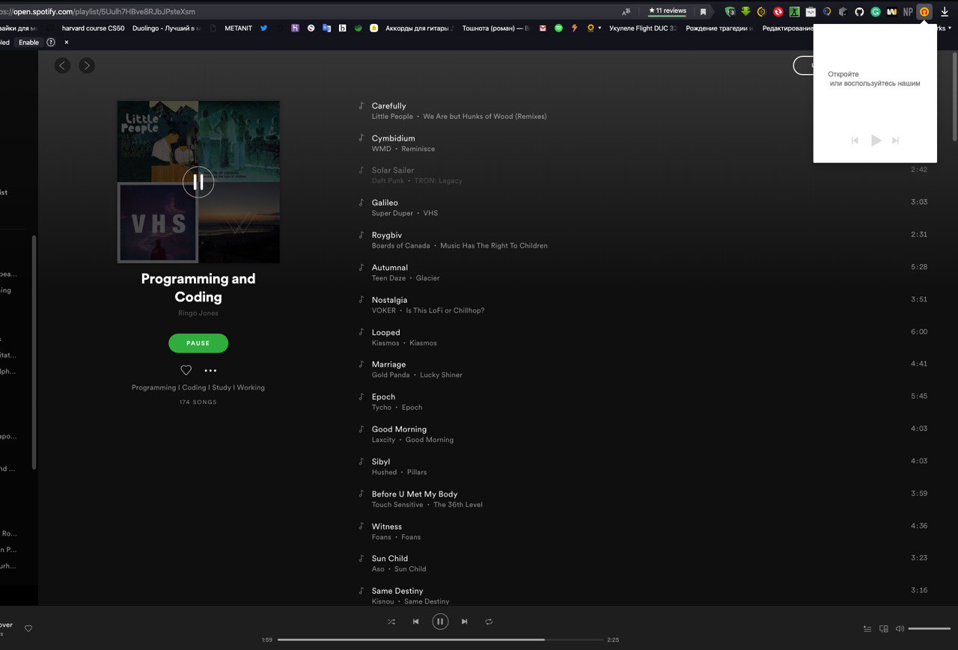Open the Twitter bookmark icon
958x650 pixels.
click(264, 28)
